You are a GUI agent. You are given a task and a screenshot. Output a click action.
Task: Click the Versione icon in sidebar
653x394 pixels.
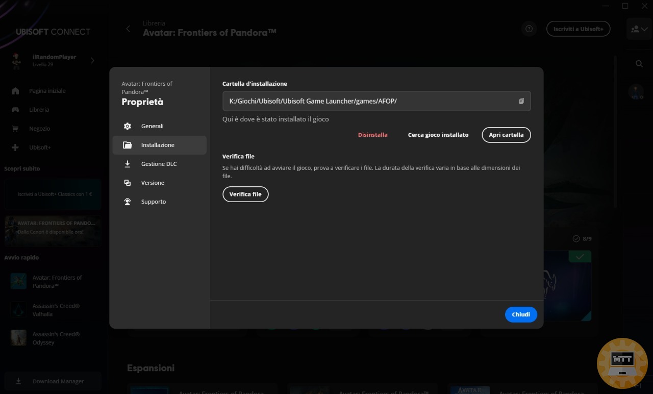[x=128, y=183]
